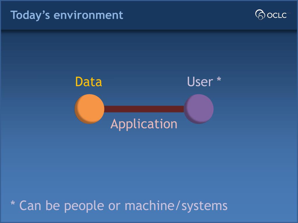This screenshot has width=298, height=223.
Task: Click the purple User circle
Action: point(198,109)
